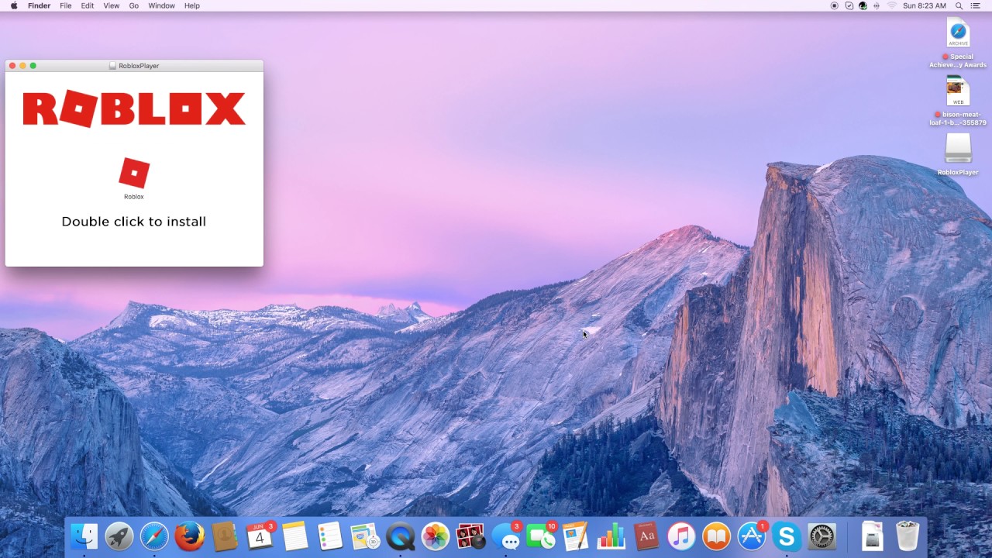The image size is (992, 558).
Task: Open the Photos app in the dock
Action: [436, 536]
